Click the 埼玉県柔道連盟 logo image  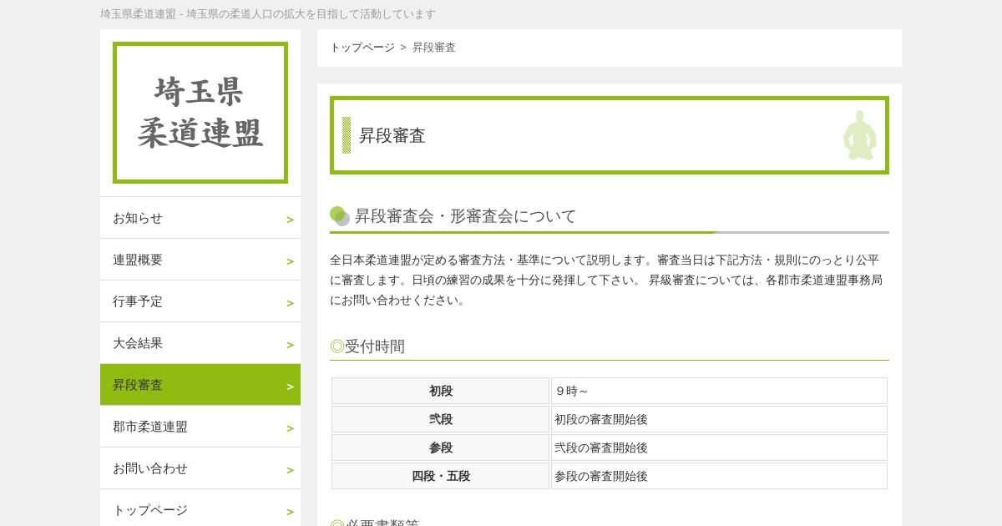point(200,113)
